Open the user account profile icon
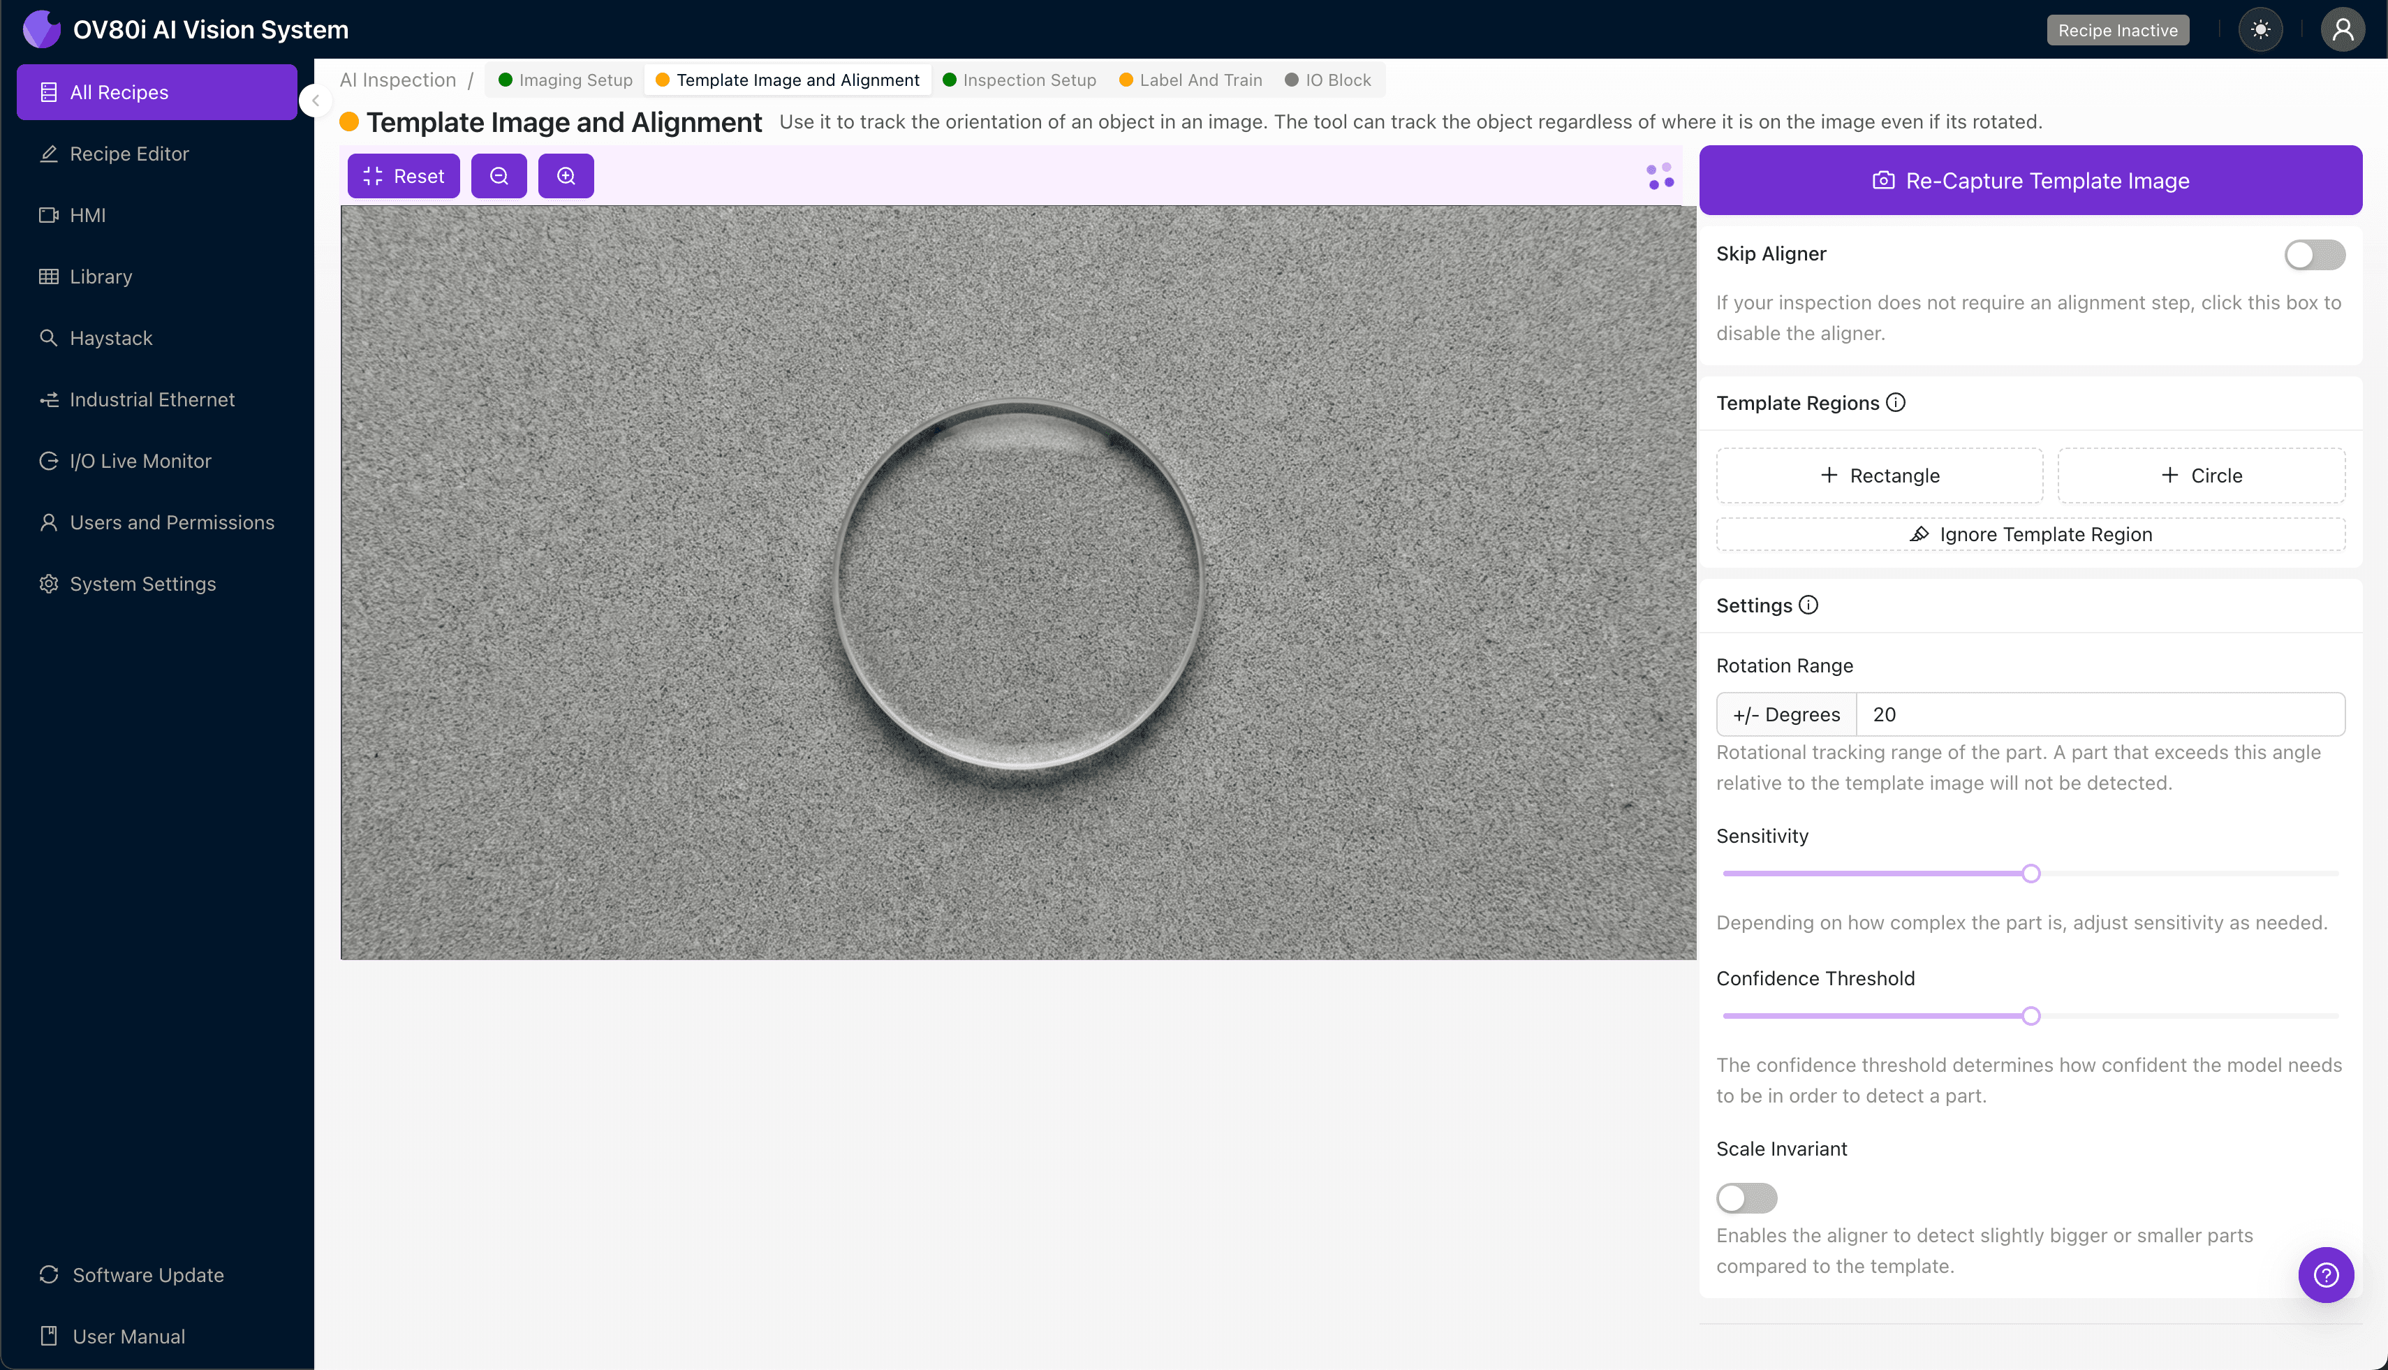The height and width of the screenshot is (1370, 2388). pos(2342,29)
